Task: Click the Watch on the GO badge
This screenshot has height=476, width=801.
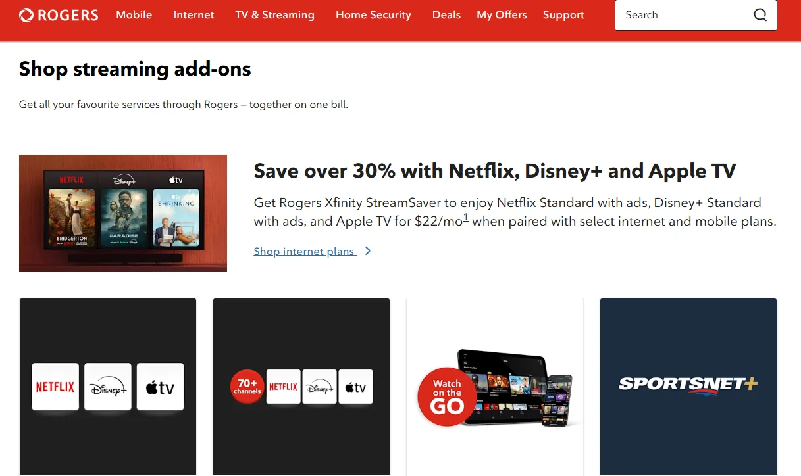Action: click(x=447, y=396)
